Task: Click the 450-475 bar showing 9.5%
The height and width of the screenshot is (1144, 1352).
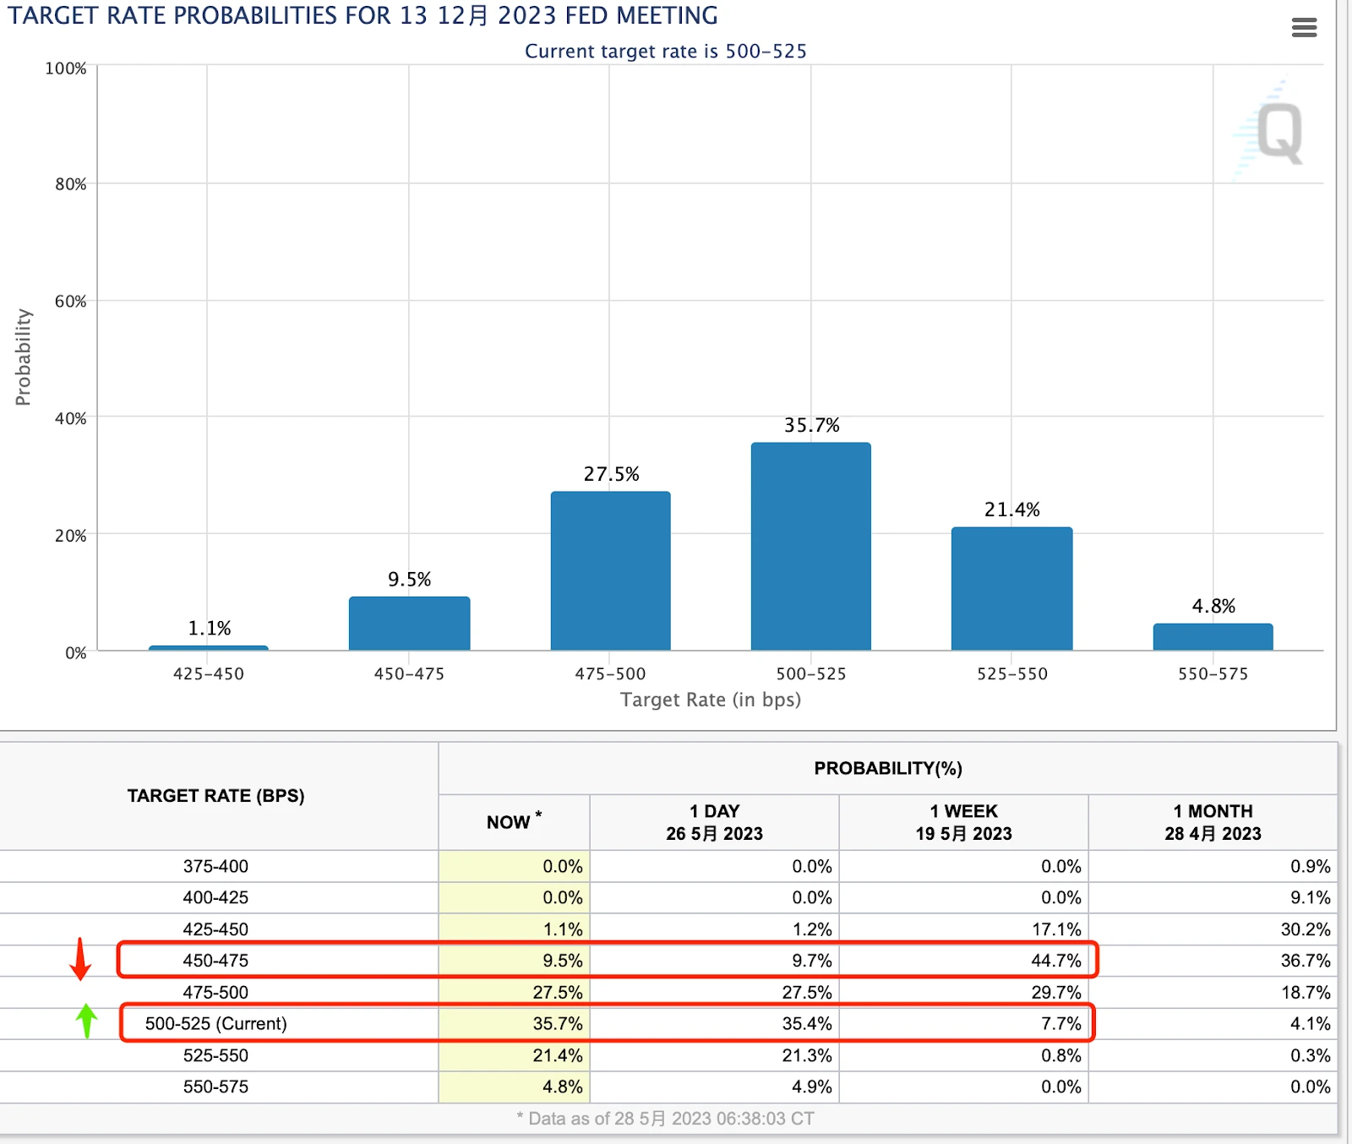Action: [410, 624]
